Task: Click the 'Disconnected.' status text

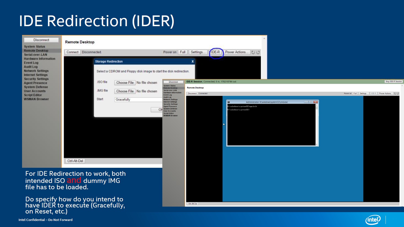Action: point(92,52)
